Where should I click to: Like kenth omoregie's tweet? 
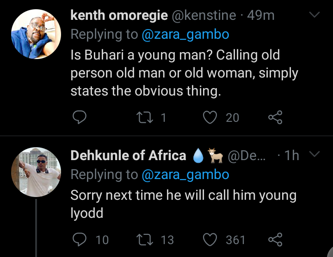(210, 118)
